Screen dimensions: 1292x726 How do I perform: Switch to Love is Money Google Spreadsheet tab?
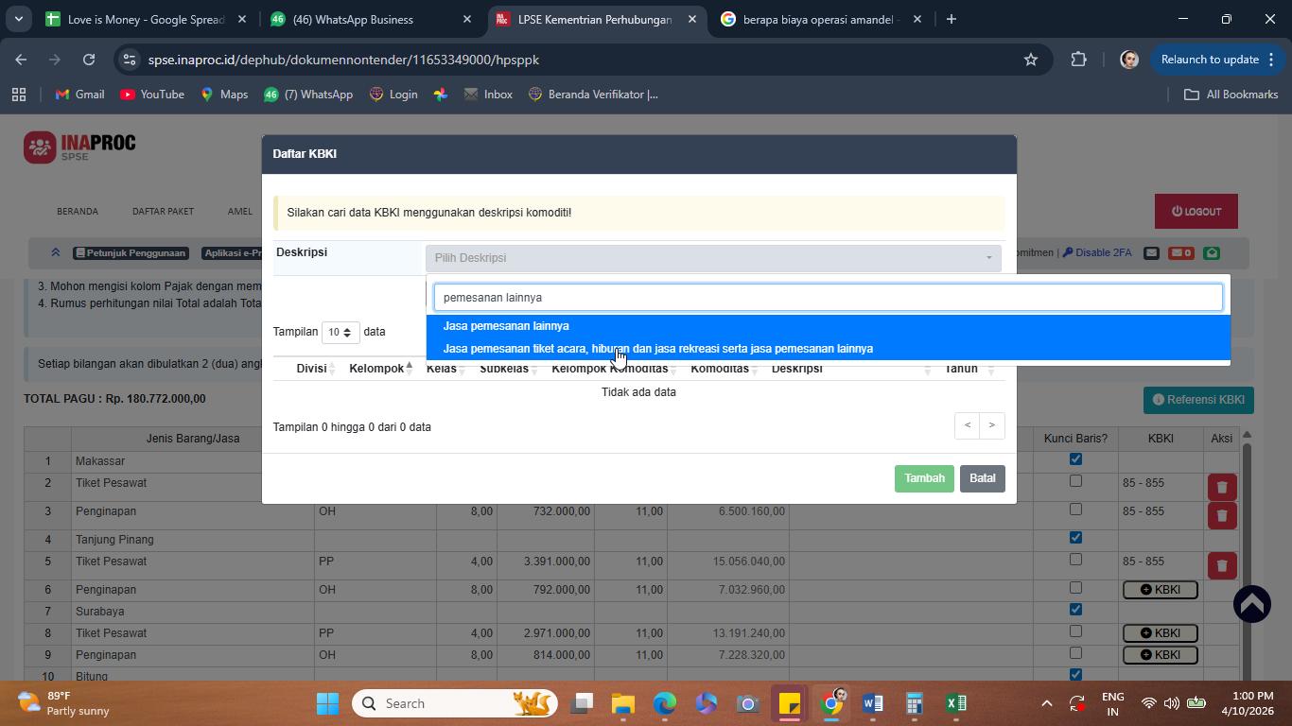(x=146, y=19)
